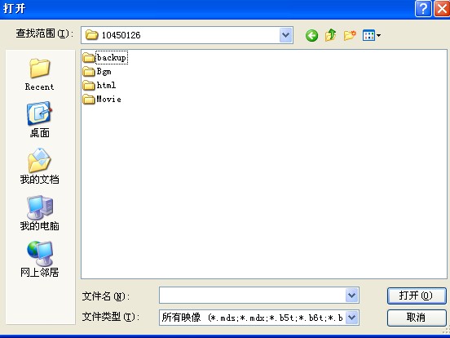This screenshot has height=338, width=450.
Task: Create a new folder
Action: click(350, 35)
